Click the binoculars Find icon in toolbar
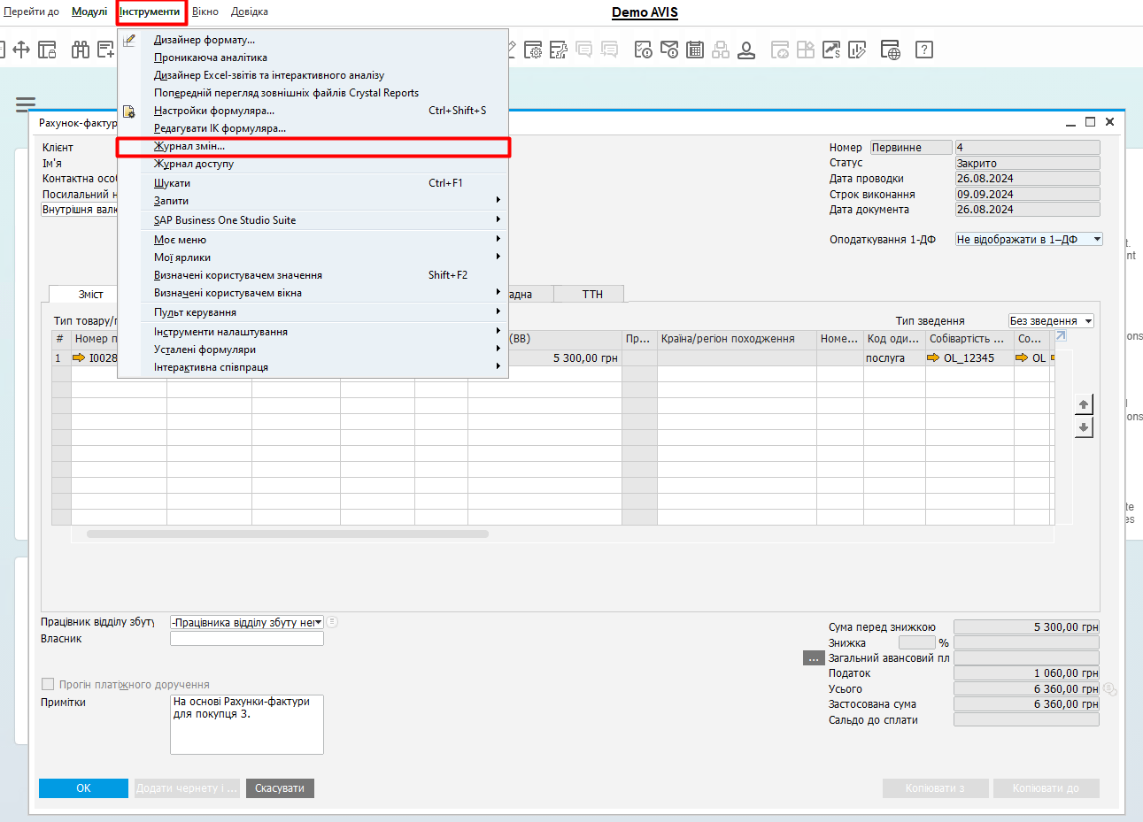 (81, 50)
